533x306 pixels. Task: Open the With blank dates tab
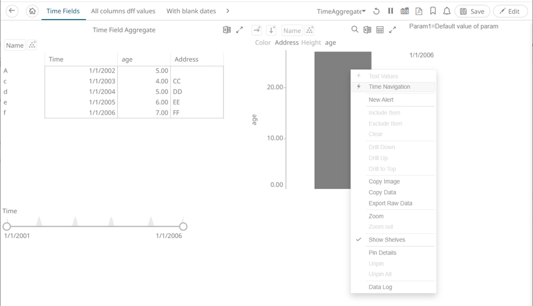191,11
